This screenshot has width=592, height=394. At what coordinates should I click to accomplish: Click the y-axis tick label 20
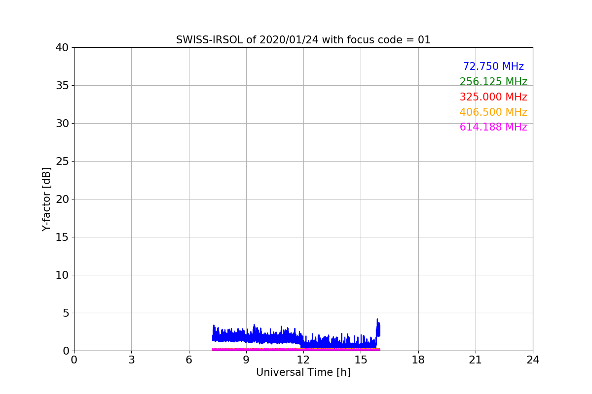point(62,199)
